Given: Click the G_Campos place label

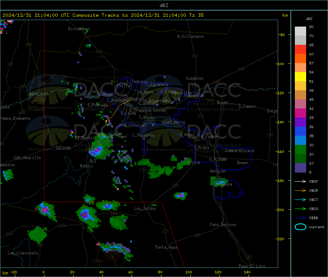Looking at the screenshot, I should 248,106.
